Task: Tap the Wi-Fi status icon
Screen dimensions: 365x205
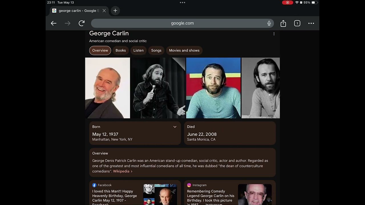Action: [297, 3]
